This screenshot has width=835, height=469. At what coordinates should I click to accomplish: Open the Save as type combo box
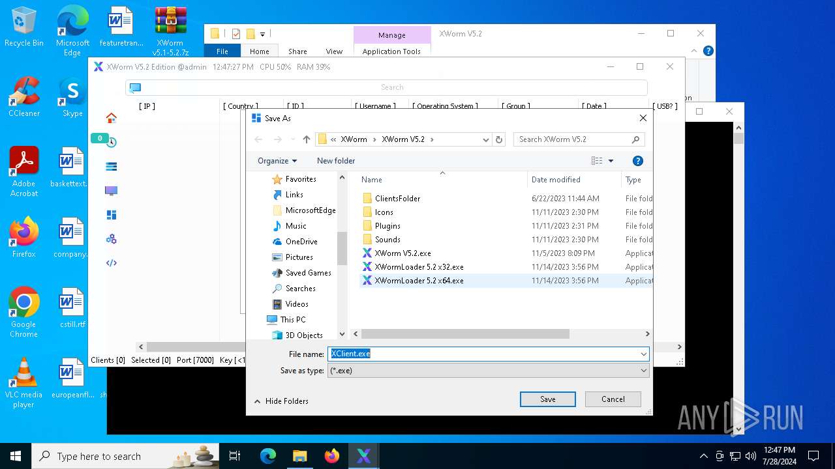pos(488,371)
